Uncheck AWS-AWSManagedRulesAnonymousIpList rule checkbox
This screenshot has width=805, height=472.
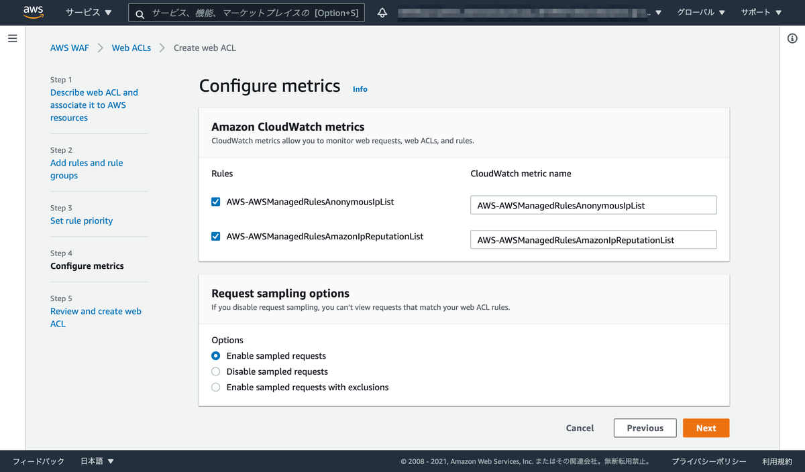coord(216,201)
